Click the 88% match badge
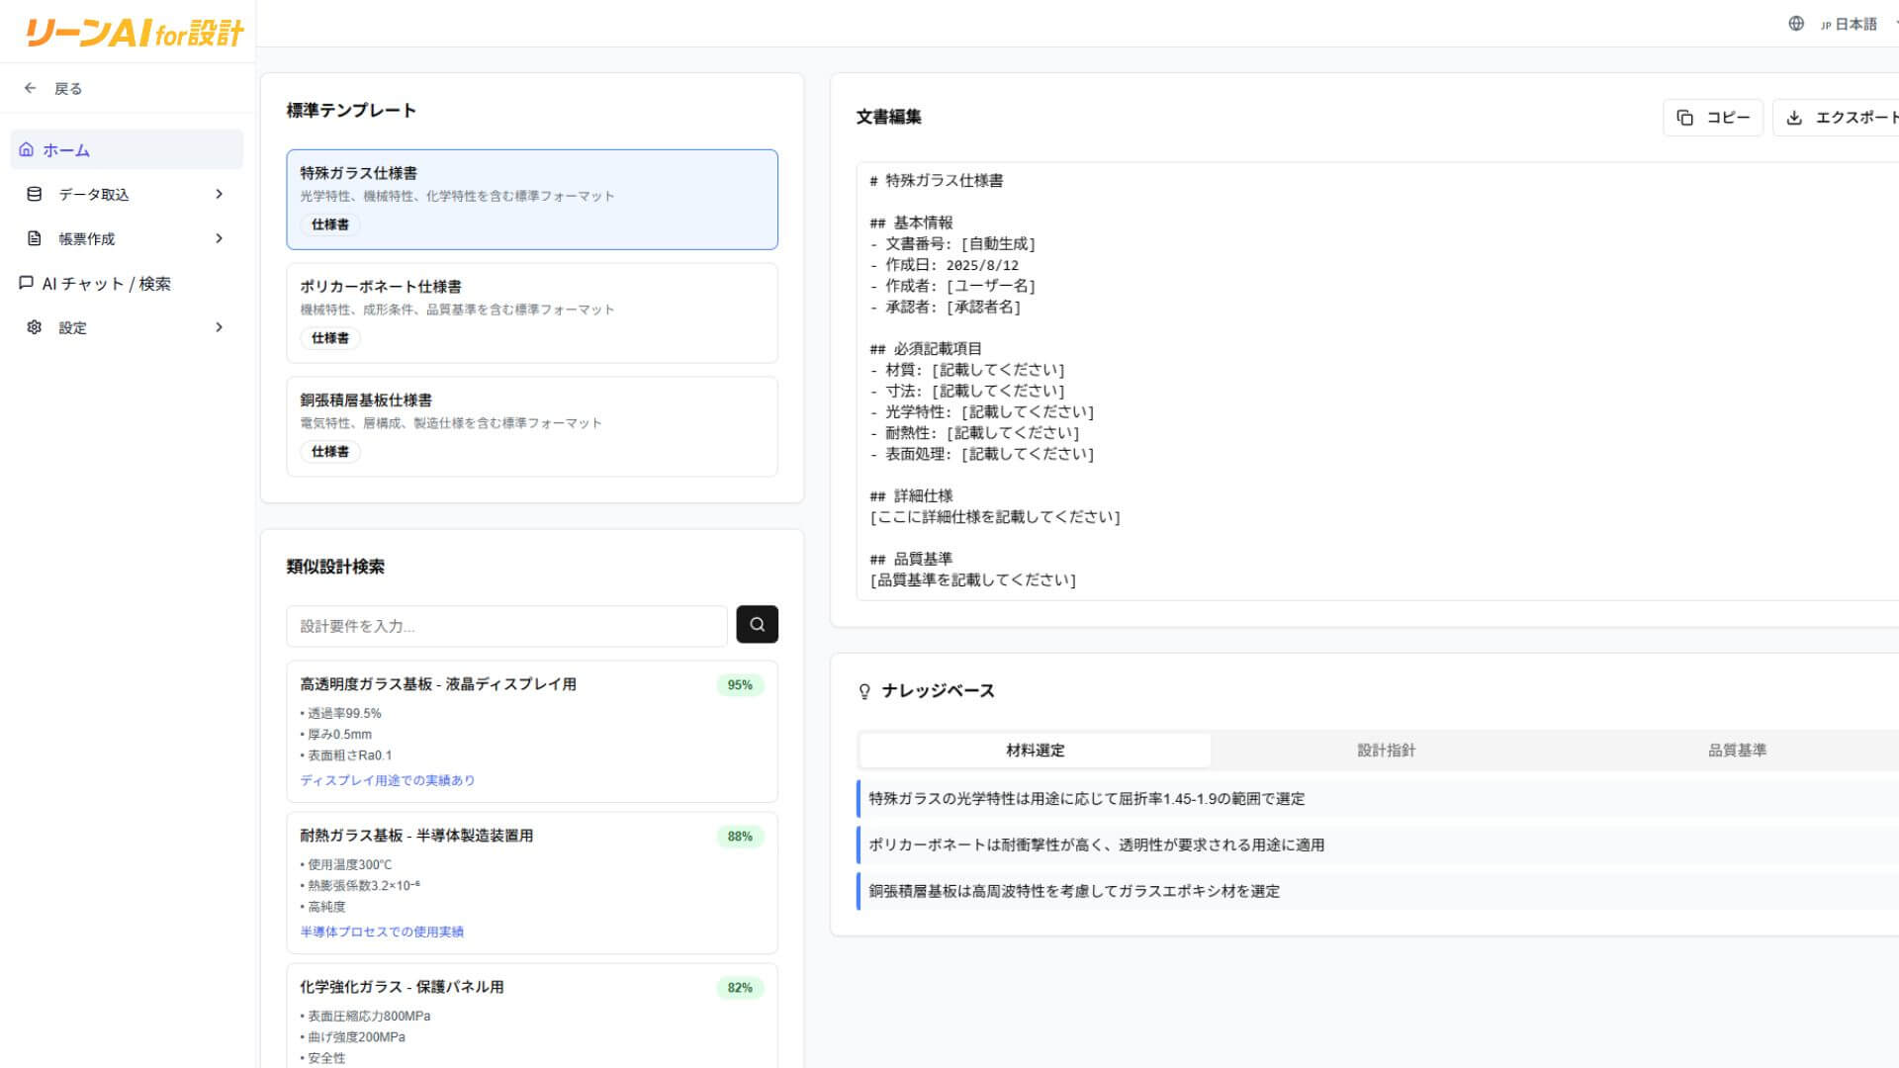This screenshot has width=1899, height=1068. [740, 836]
